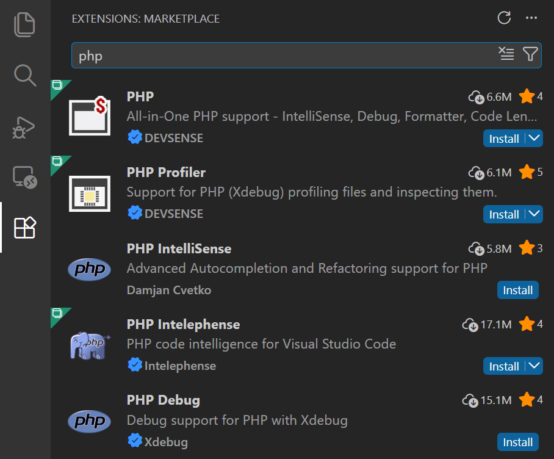The image size is (554, 459).
Task: Click the PHP Debug logo icon
Action: [90, 421]
